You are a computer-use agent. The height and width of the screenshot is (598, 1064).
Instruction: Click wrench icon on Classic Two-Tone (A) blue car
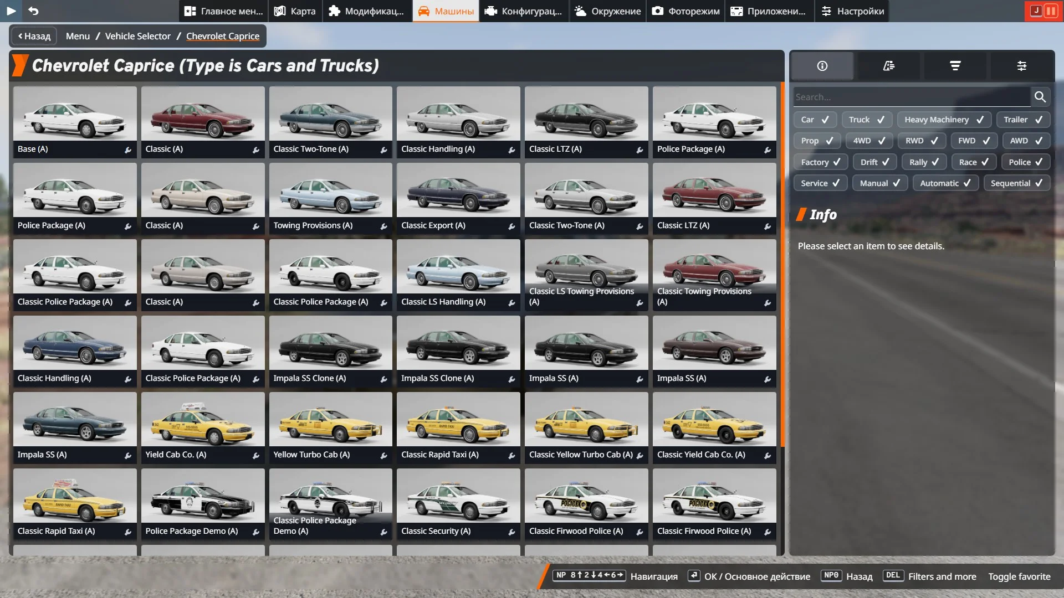383,149
